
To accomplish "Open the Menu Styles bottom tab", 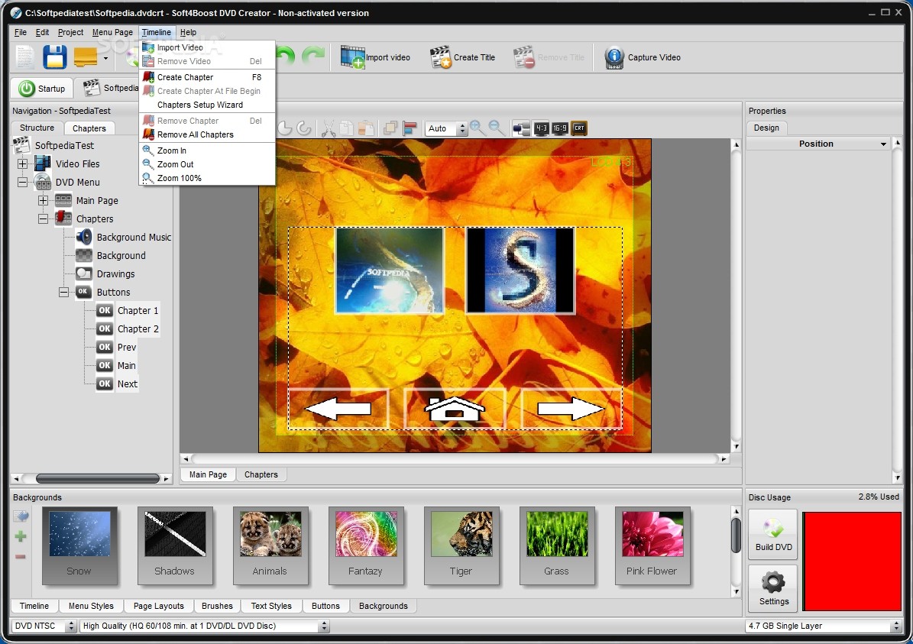I will 91,606.
